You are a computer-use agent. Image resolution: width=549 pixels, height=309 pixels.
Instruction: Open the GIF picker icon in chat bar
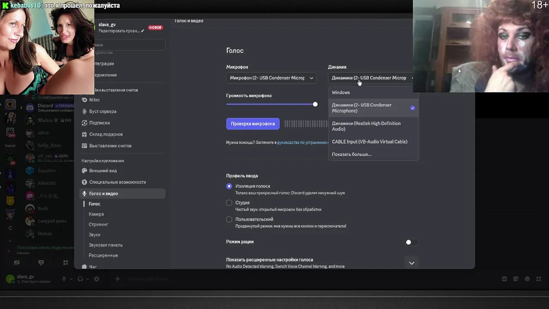tap(505, 279)
